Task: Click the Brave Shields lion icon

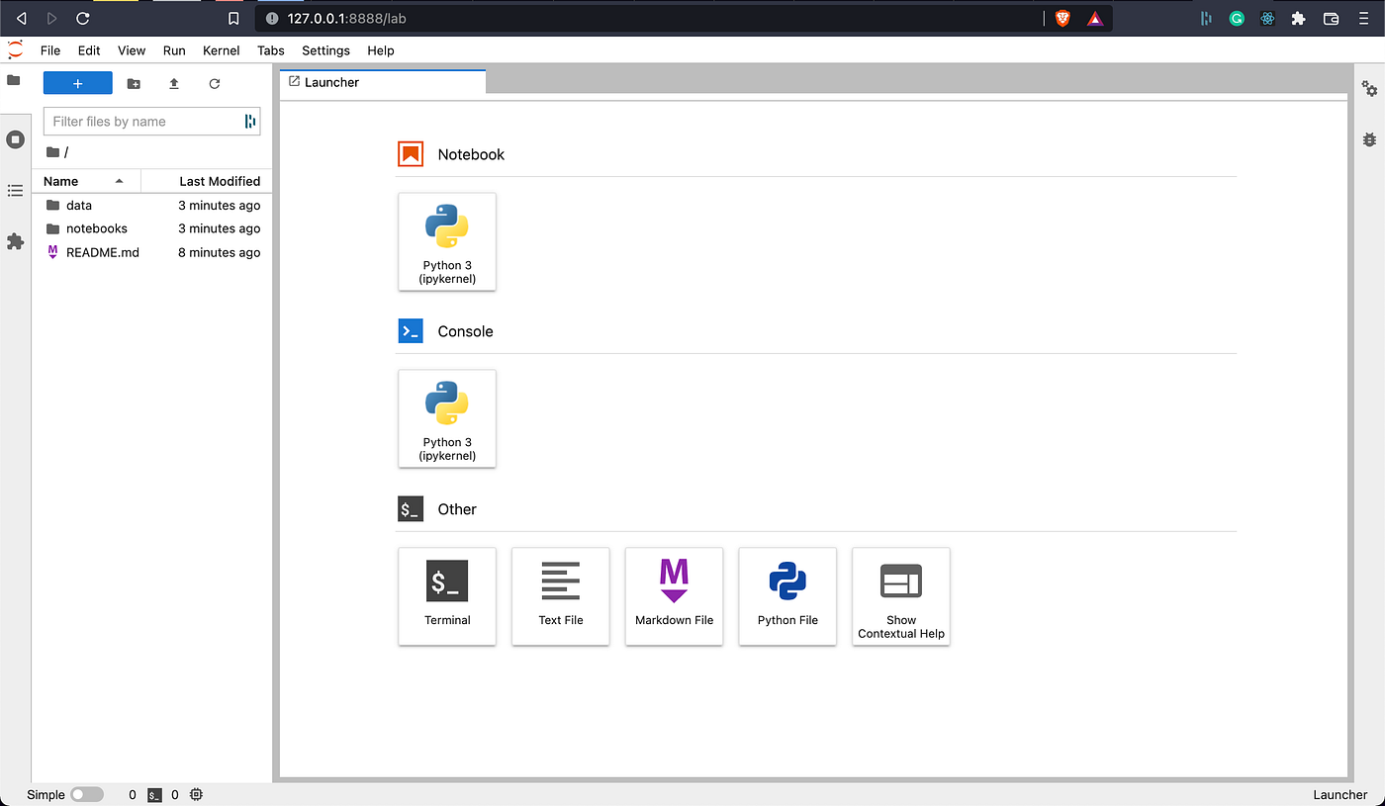Action: [x=1062, y=18]
